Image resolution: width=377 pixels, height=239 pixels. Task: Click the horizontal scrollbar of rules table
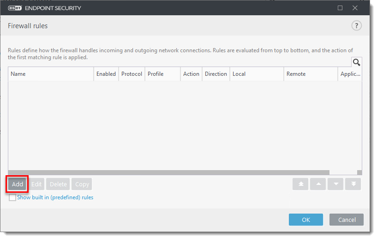[168, 172]
